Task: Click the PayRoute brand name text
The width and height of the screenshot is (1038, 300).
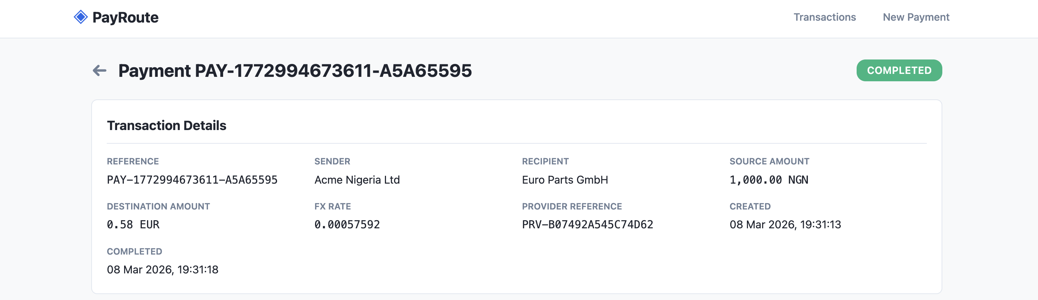Action: pos(125,17)
